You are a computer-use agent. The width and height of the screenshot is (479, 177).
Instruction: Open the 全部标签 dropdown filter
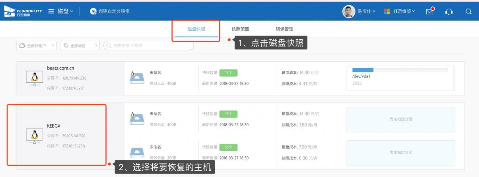pyautogui.click(x=80, y=46)
